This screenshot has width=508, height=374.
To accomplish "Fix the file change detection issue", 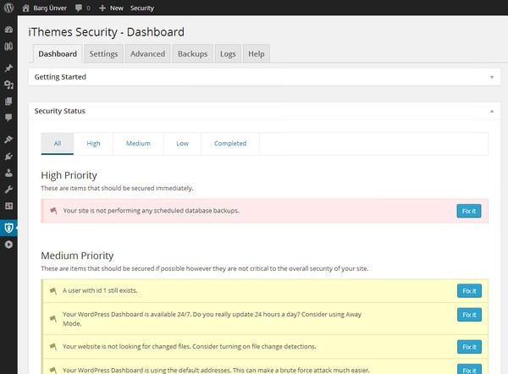I will (469, 347).
